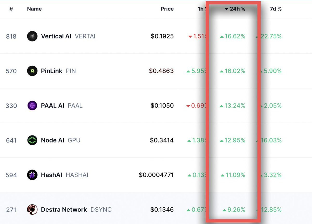This screenshot has width=312, height=224.
Task: Click Vertical AI 24h up-arrow icon
Action: (x=222, y=37)
